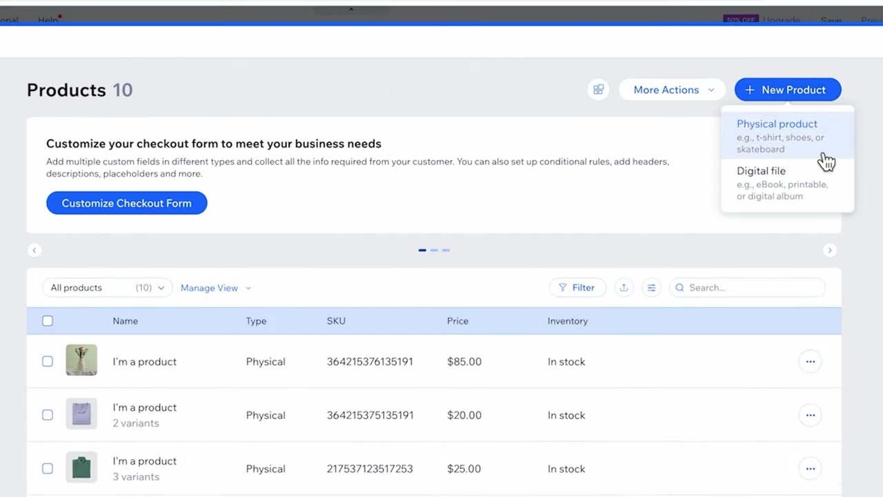Open the Help menu in the top bar
The image size is (883, 497).
48,20
